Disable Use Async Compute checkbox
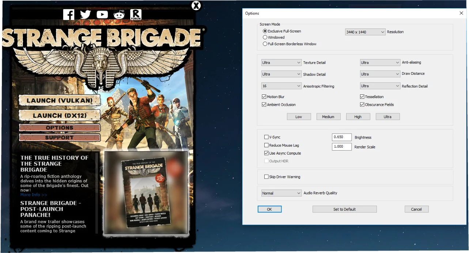 [x=266, y=153]
